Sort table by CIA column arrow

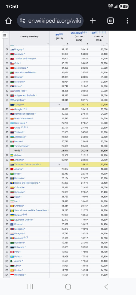tap(107, 44)
